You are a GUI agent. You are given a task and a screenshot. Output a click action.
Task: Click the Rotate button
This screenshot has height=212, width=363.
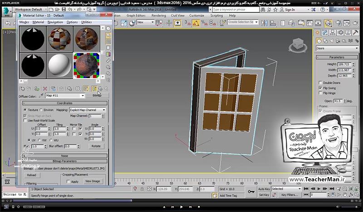[x=96, y=146]
